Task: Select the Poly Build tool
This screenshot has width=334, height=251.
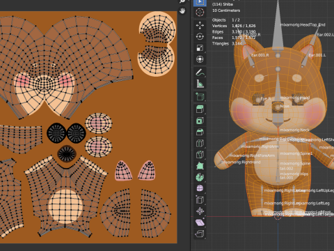Action: click(x=200, y=166)
